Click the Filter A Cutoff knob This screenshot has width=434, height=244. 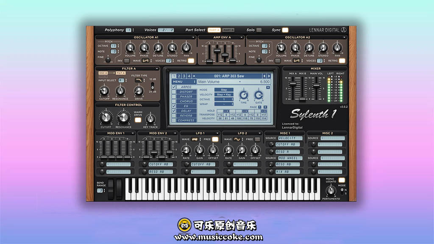coord(104,91)
